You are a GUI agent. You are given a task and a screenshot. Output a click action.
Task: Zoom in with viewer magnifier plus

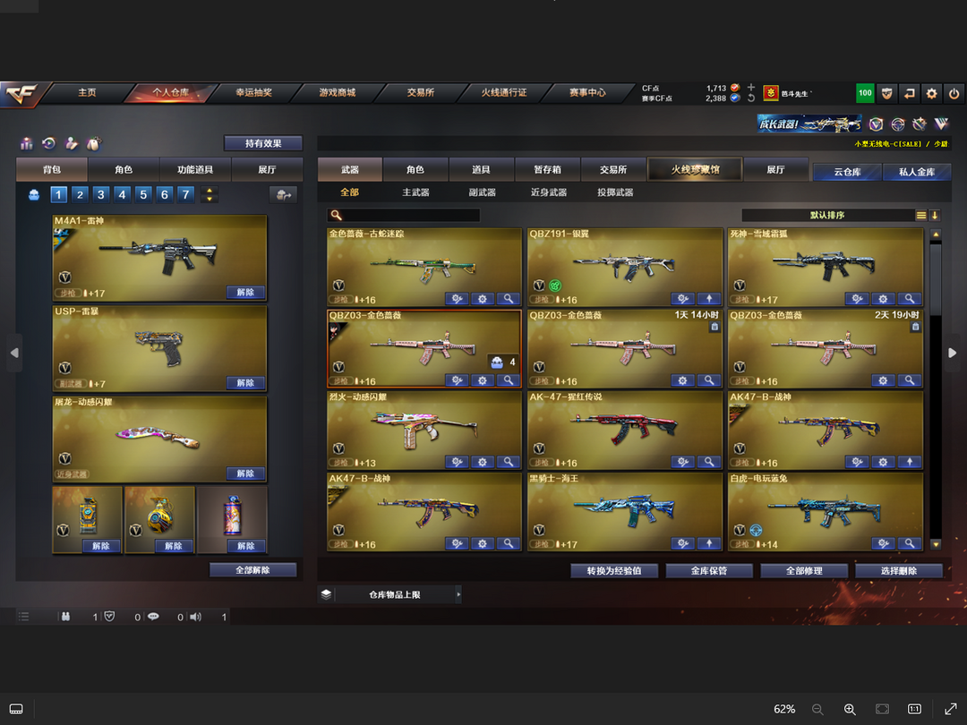click(850, 709)
